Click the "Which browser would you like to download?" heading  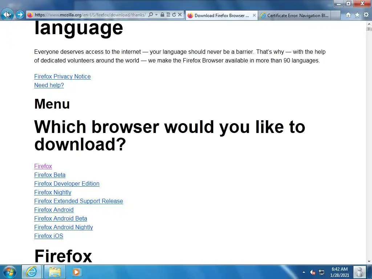click(x=170, y=136)
